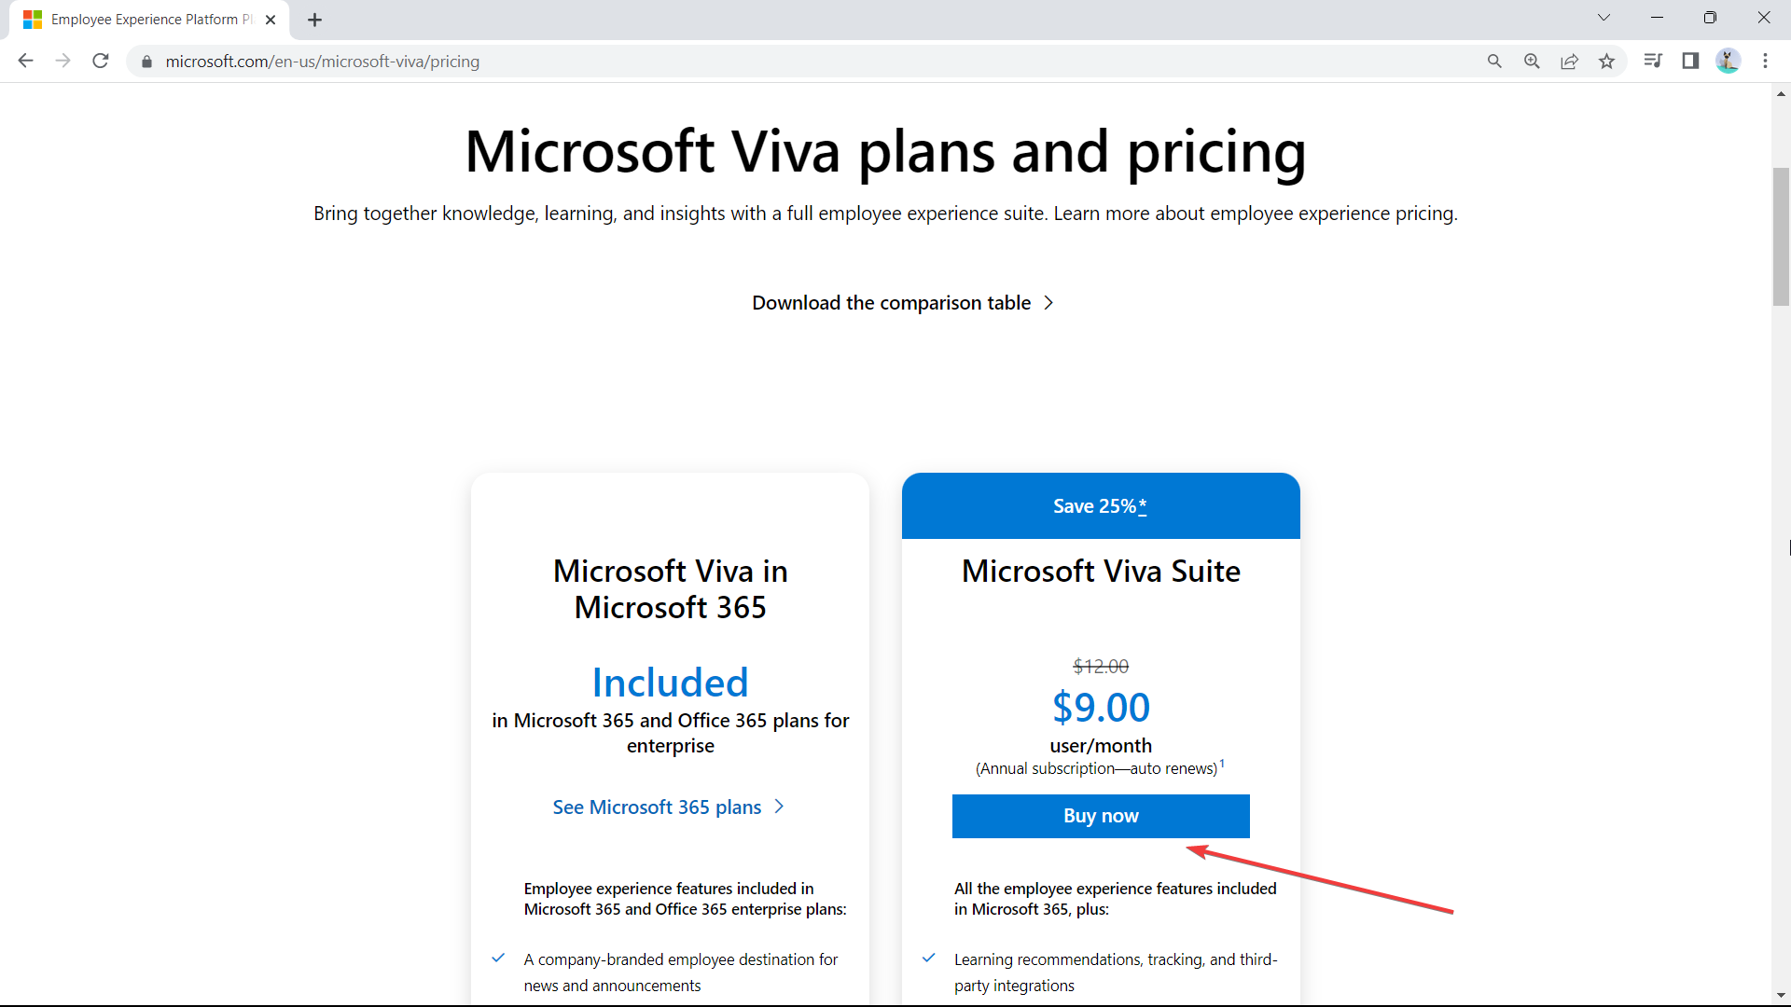Open the Chrome three-dot menu
Screen dimensions: 1791x1007
tap(1765, 62)
